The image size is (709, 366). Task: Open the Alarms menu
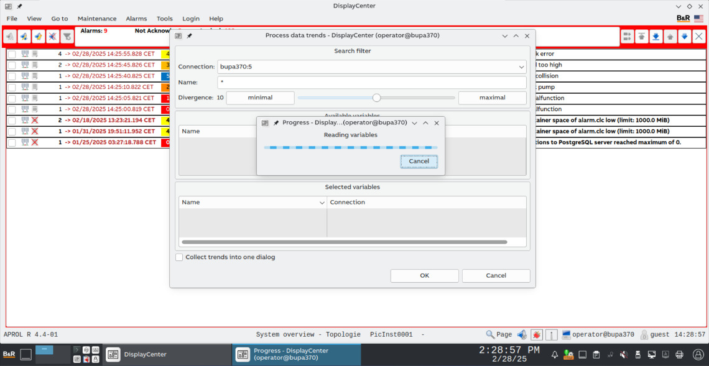136,19
